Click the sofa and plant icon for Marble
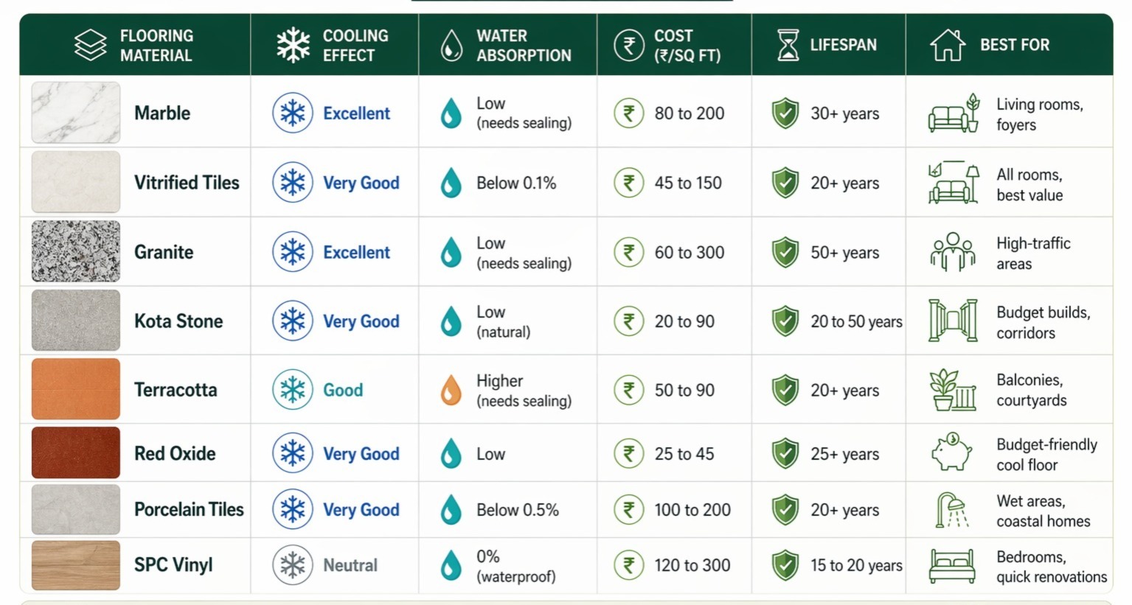 point(954,113)
